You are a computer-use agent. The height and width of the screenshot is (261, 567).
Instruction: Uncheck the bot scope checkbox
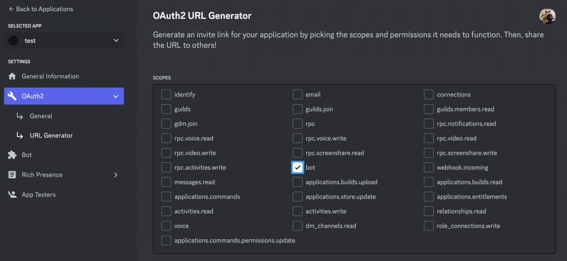point(298,167)
